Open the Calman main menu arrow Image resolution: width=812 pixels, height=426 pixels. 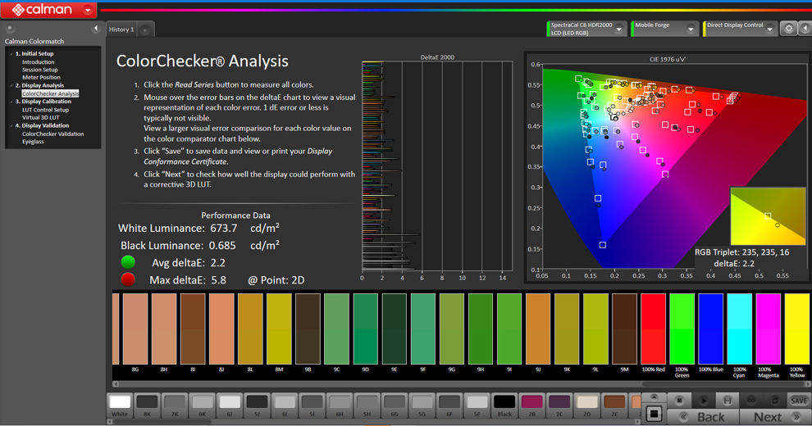pyautogui.click(x=88, y=10)
